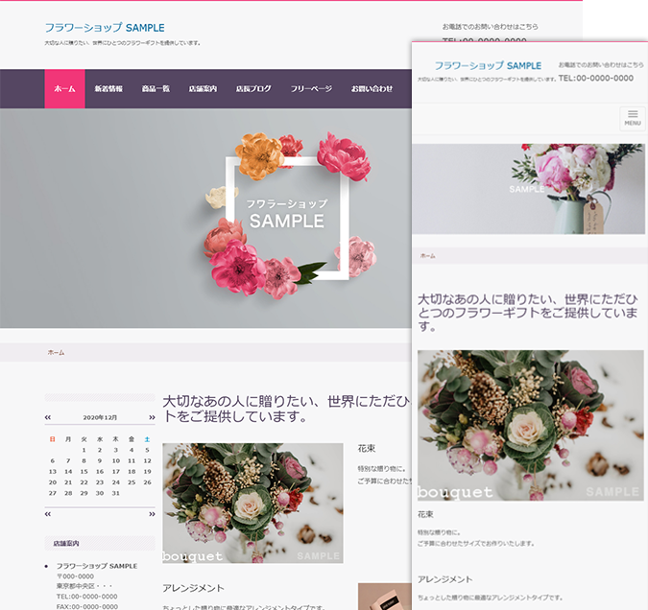Open the 商品一覧 menu item
Image resolution: width=648 pixels, height=610 pixels.
click(x=156, y=88)
